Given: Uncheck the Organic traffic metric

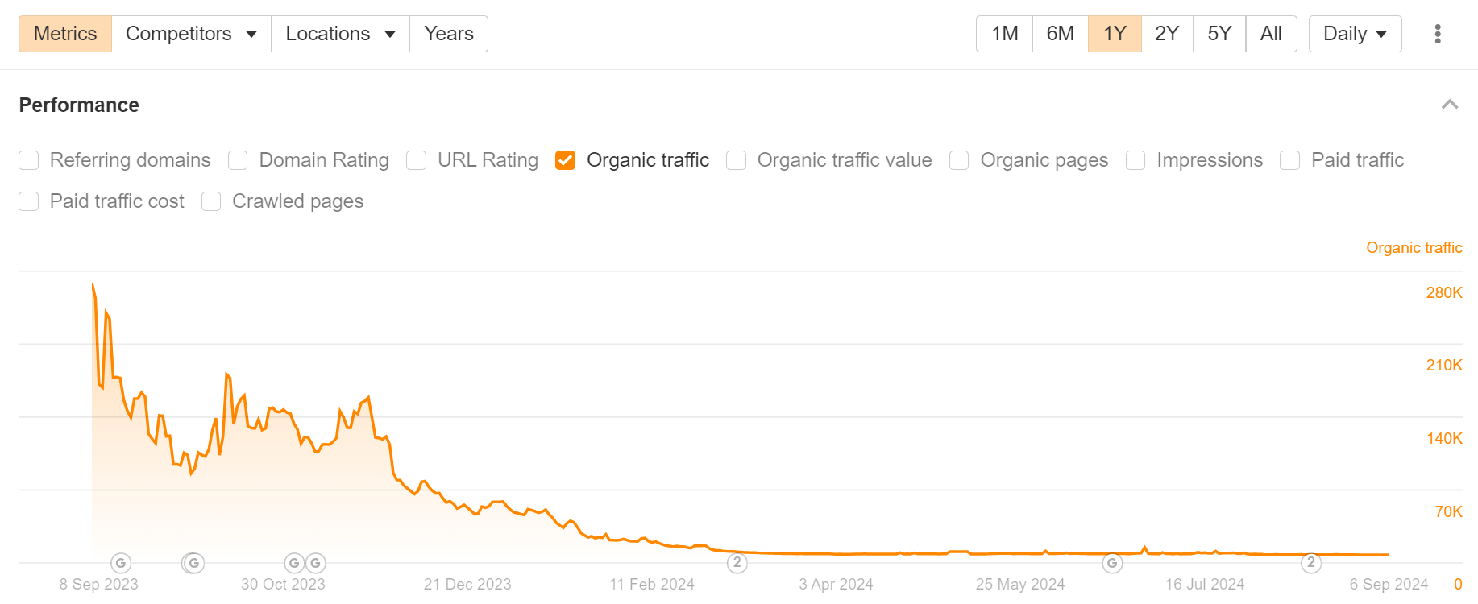Looking at the screenshot, I should pos(565,160).
